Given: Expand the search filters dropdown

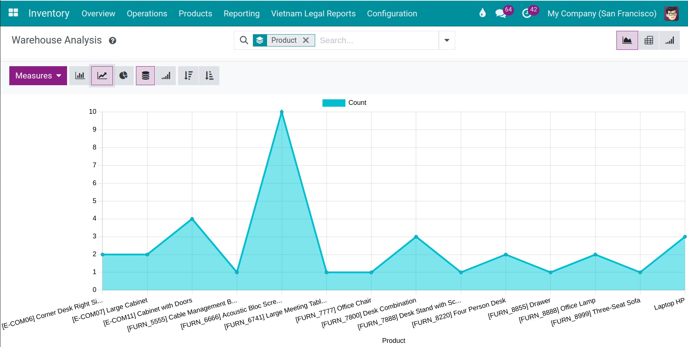Looking at the screenshot, I should pyautogui.click(x=446, y=40).
